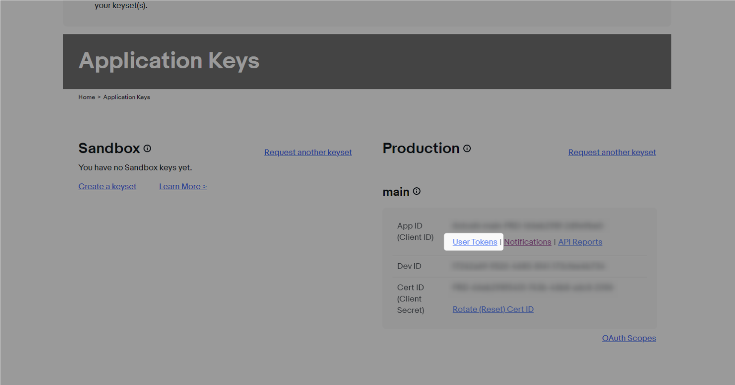The height and width of the screenshot is (385, 735).
Task: Click the info icon beside Sandbox heading
Action: coord(147,149)
